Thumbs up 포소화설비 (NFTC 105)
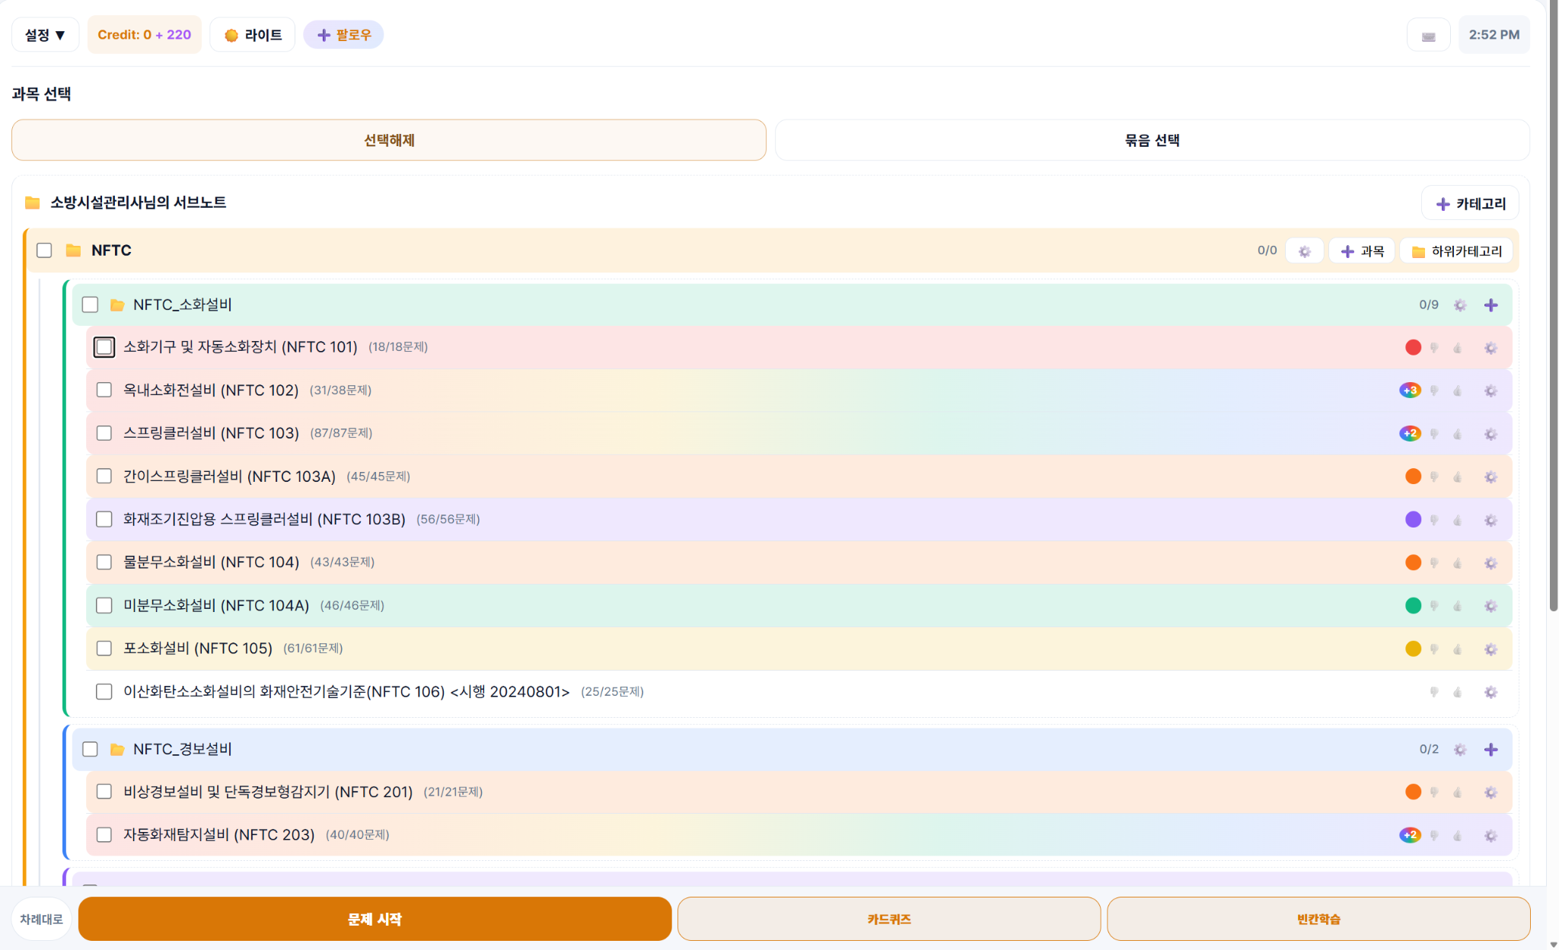Viewport: 1559px width, 950px height. click(x=1458, y=649)
